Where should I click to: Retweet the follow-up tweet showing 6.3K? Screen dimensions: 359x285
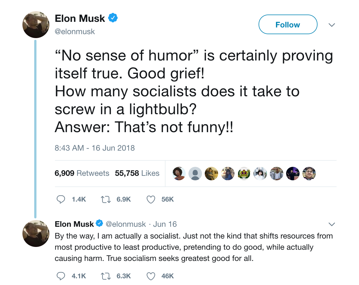pos(106,276)
